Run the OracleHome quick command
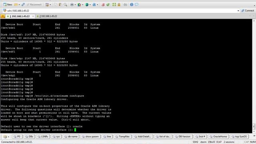The width and height of the screenshot is (256, 144). 218,136
